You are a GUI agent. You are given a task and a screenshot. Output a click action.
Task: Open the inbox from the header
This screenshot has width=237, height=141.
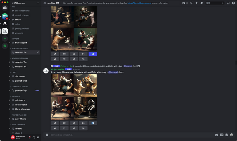pos(228,3)
